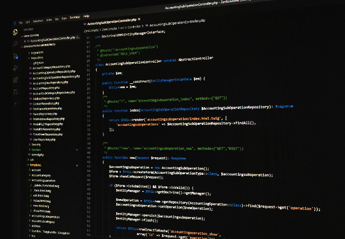Open the Edit menu
Screen dimensions: 345x239
(x=28, y=22)
